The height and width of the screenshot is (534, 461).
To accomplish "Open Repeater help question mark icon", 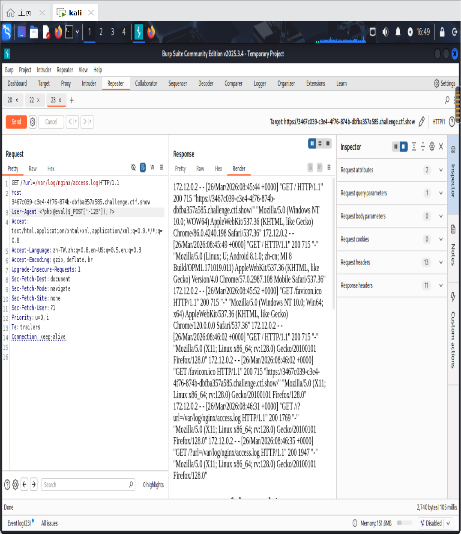I will click(x=452, y=122).
